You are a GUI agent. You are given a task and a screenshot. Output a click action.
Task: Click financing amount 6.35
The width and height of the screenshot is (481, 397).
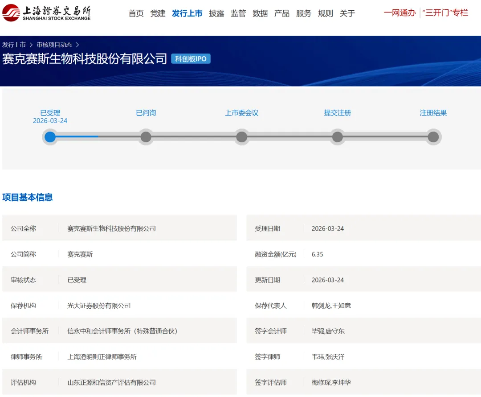(x=317, y=254)
